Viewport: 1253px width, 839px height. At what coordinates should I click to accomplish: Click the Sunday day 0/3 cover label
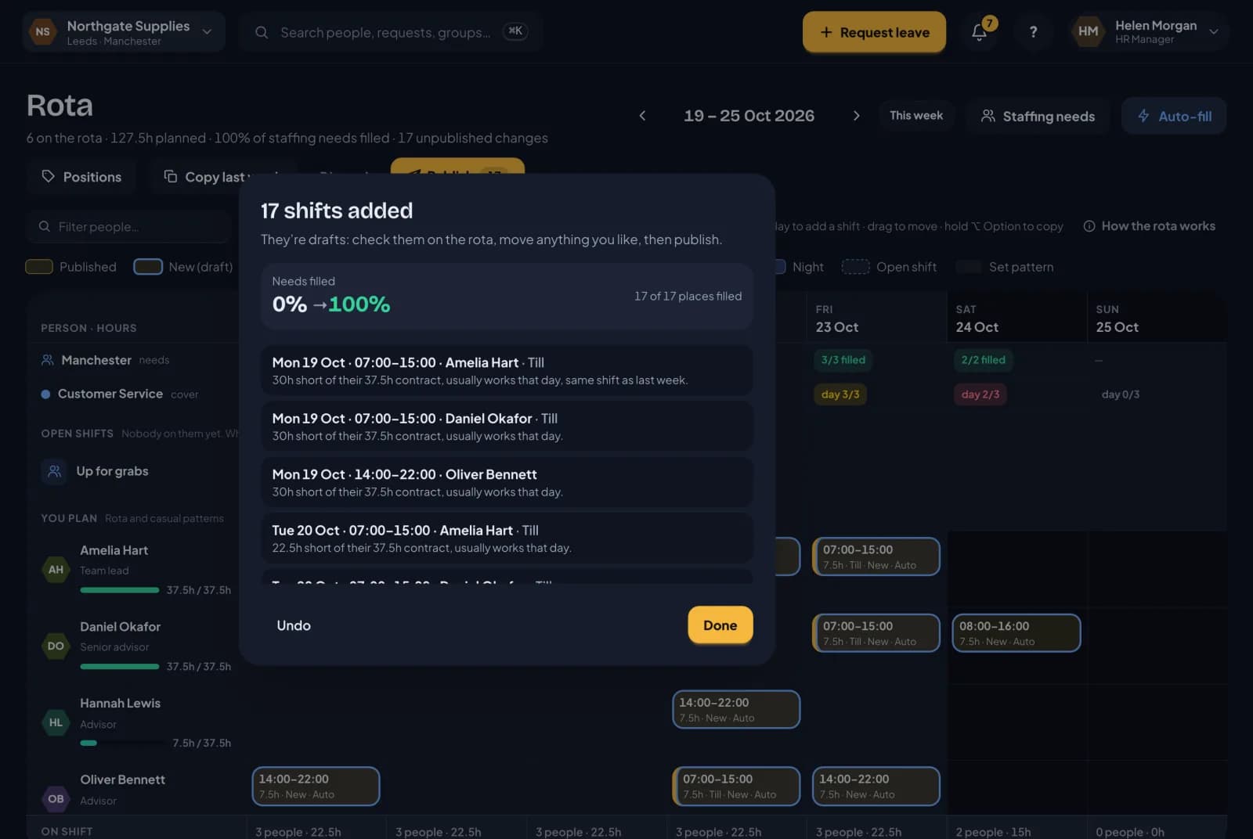pos(1120,394)
